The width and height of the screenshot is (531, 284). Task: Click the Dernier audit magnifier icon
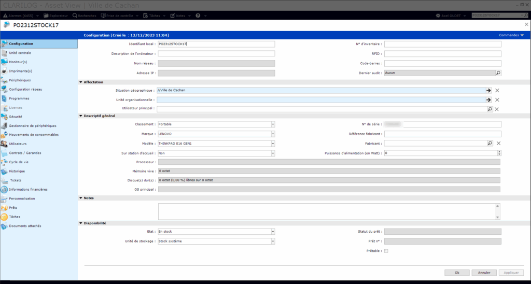click(498, 73)
